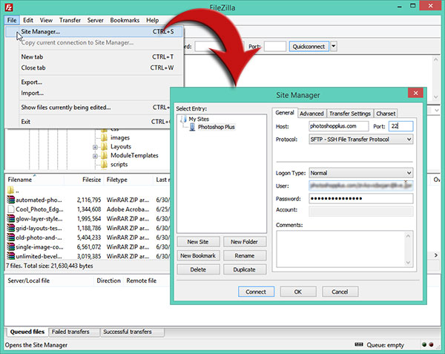Click the Cool_Photo_Edg... document icon
This screenshot has width=445, height=354.
click(10, 209)
